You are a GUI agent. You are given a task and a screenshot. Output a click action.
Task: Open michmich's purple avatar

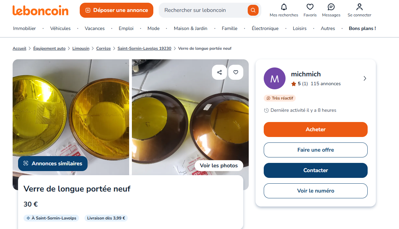pyautogui.click(x=274, y=78)
